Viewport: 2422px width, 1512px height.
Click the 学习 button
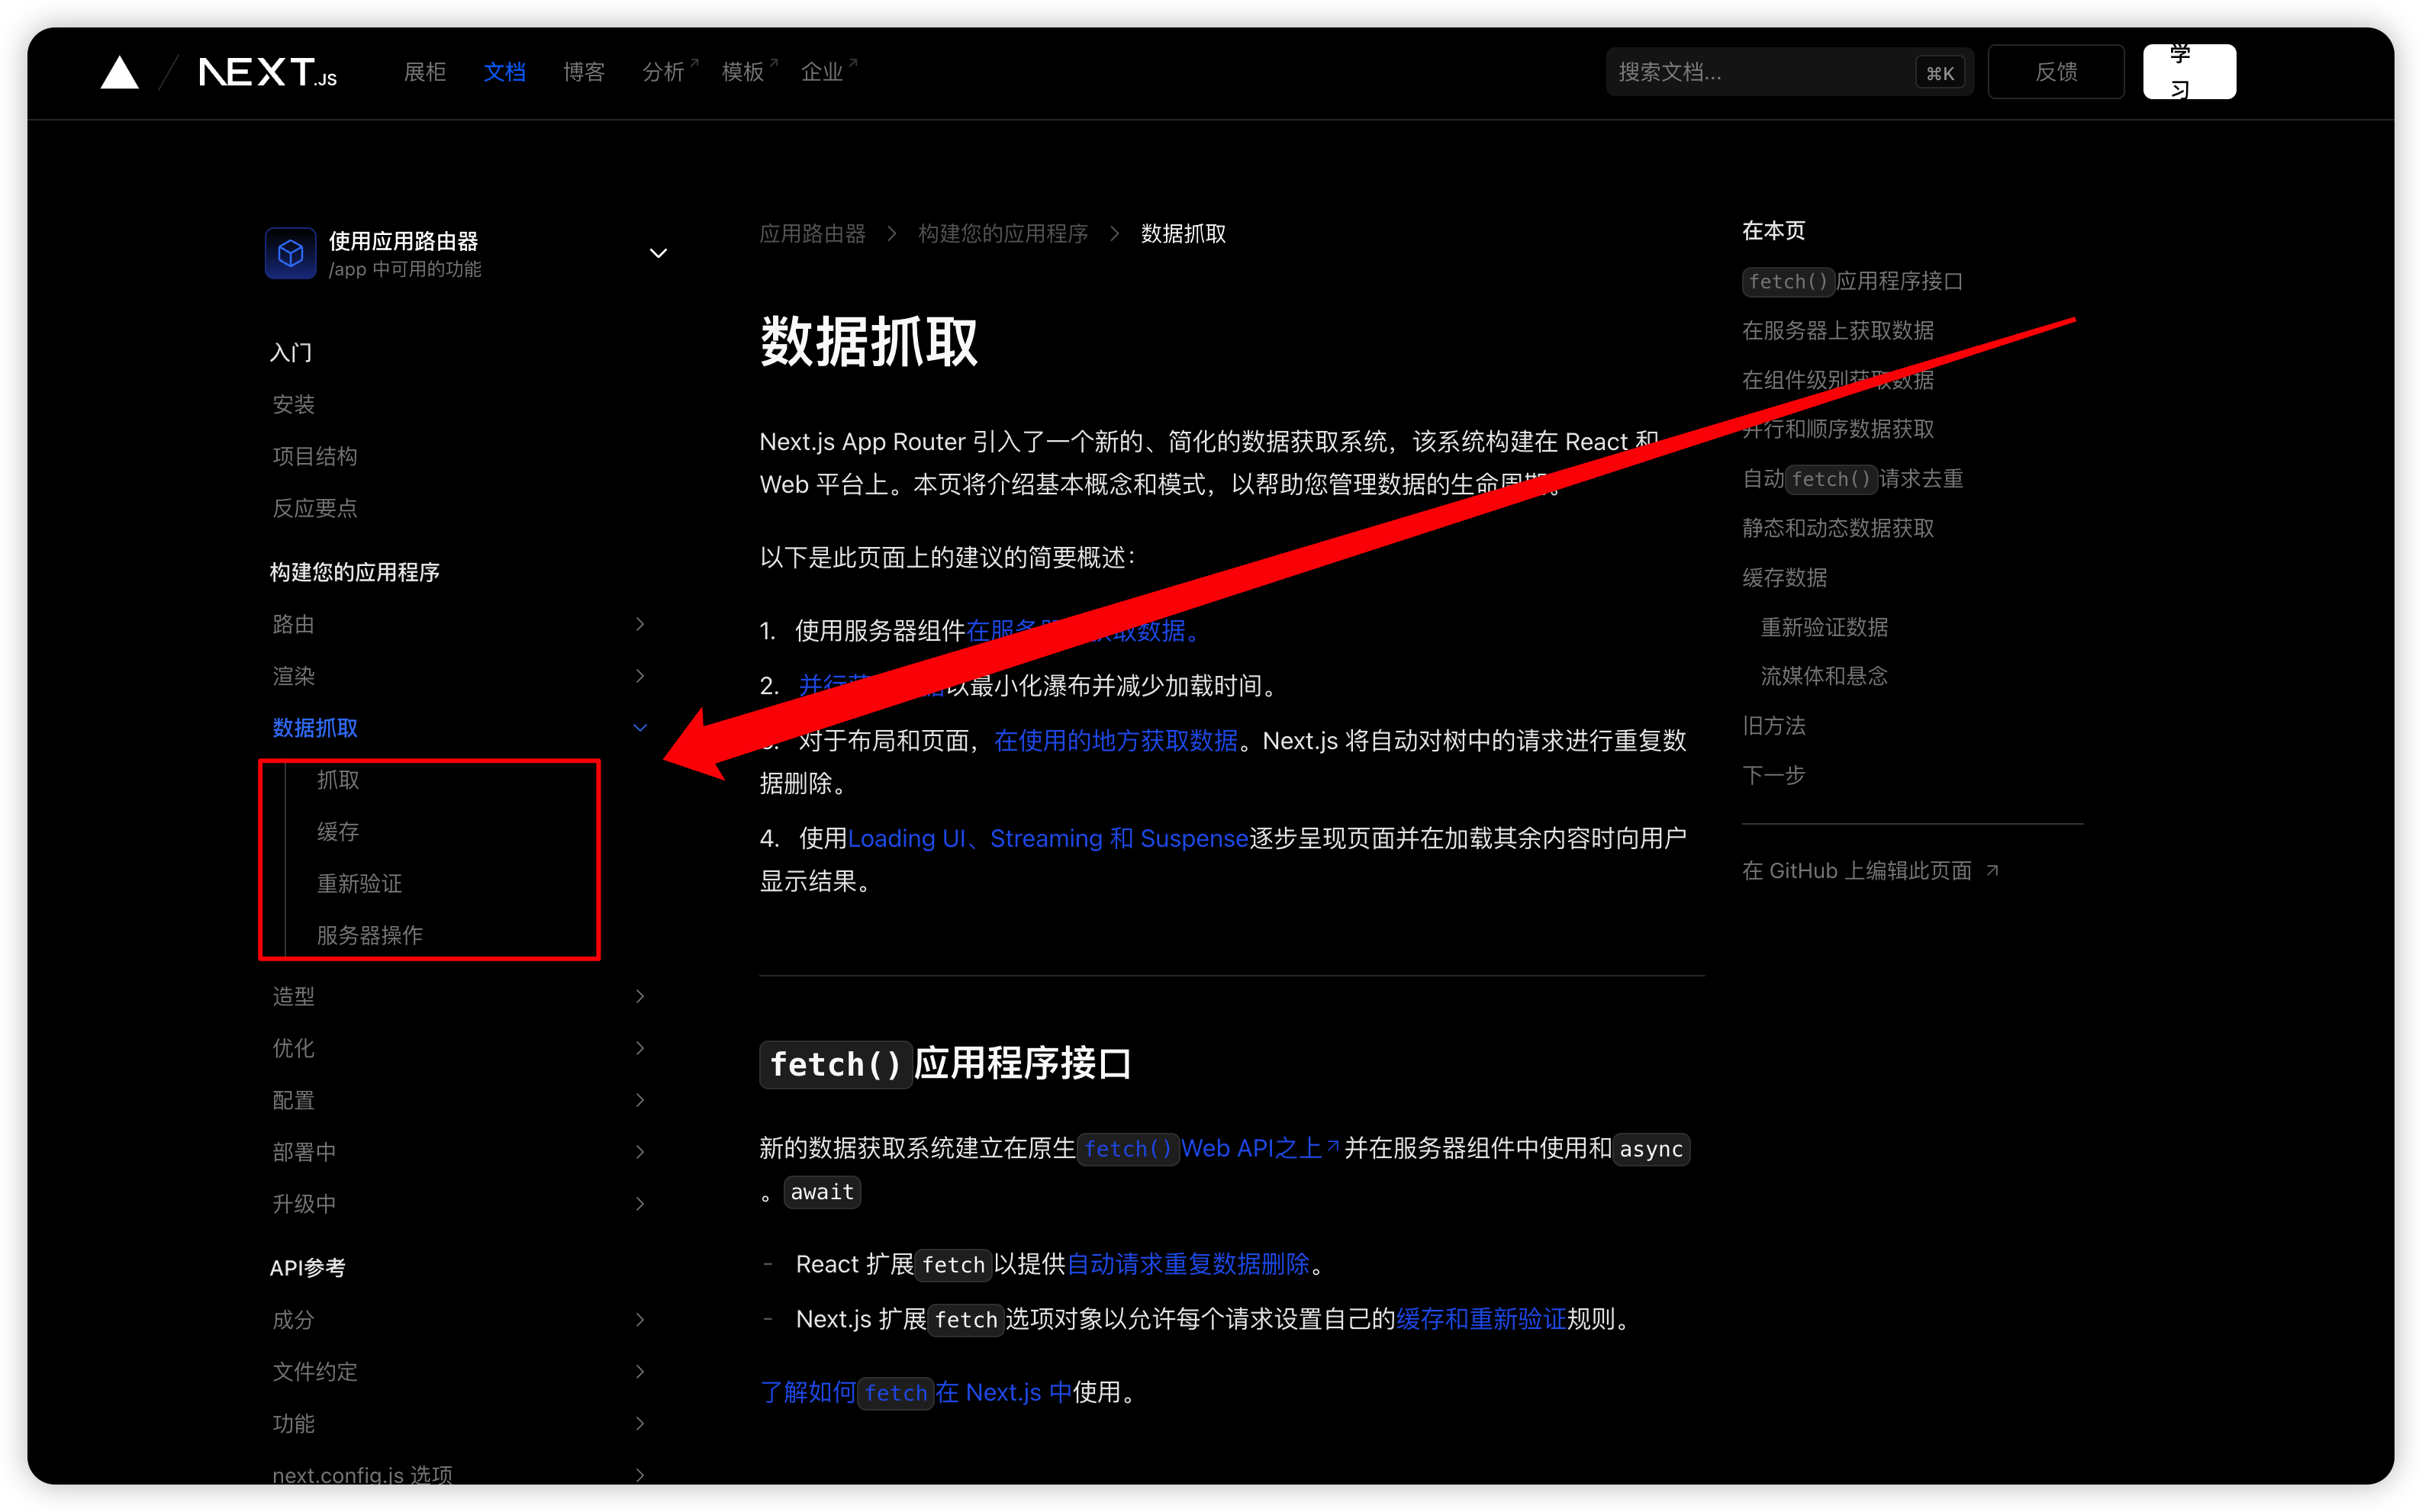click(x=2189, y=71)
